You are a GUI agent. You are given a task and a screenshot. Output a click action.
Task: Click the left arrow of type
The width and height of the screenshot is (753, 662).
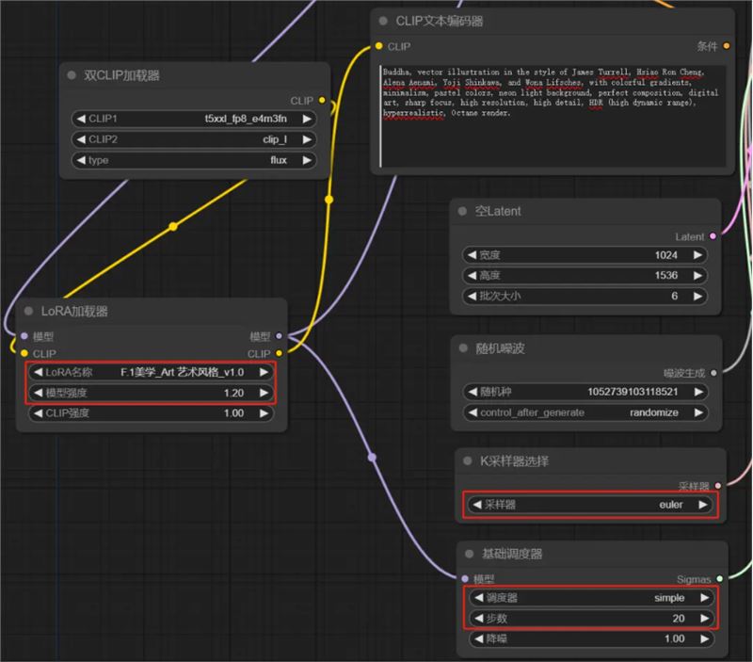click(x=81, y=160)
